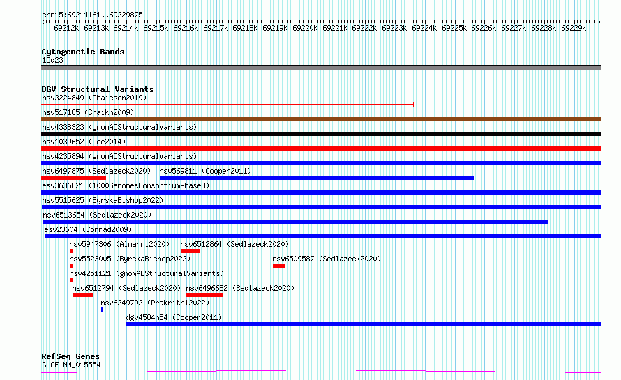
Task: Click the Cytogenetic Bands track heading
Action: pyautogui.click(x=83, y=52)
